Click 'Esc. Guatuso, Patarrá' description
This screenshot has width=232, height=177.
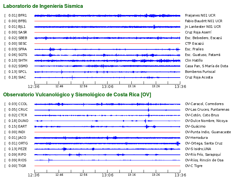pos(203,55)
